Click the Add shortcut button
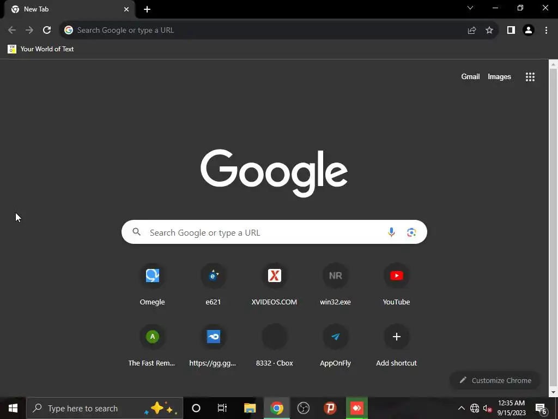The height and width of the screenshot is (419, 558). (x=397, y=345)
